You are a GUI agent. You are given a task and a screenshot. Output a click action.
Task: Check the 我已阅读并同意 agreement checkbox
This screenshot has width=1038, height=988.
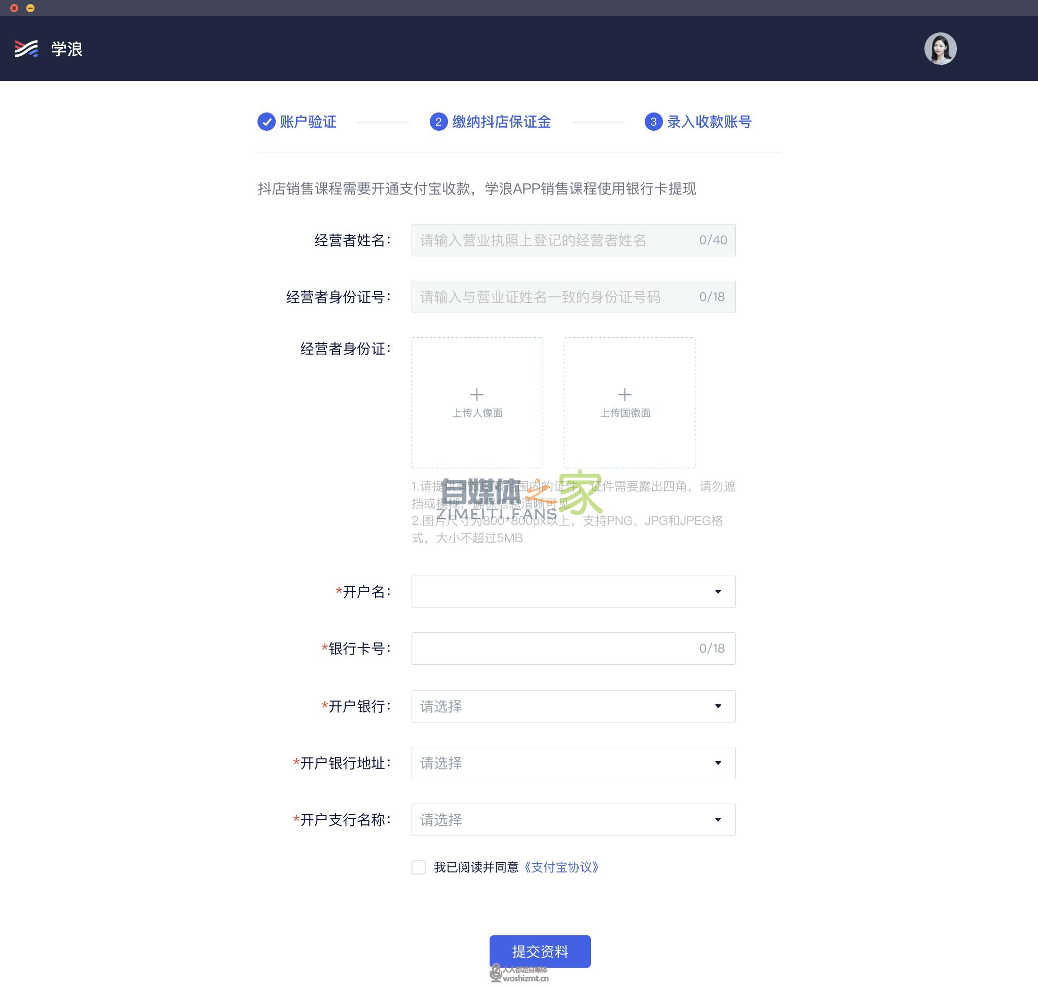coord(418,867)
